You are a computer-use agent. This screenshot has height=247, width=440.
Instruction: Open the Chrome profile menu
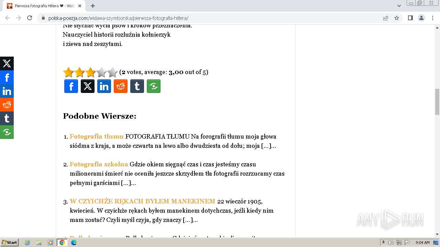(421, 18)
